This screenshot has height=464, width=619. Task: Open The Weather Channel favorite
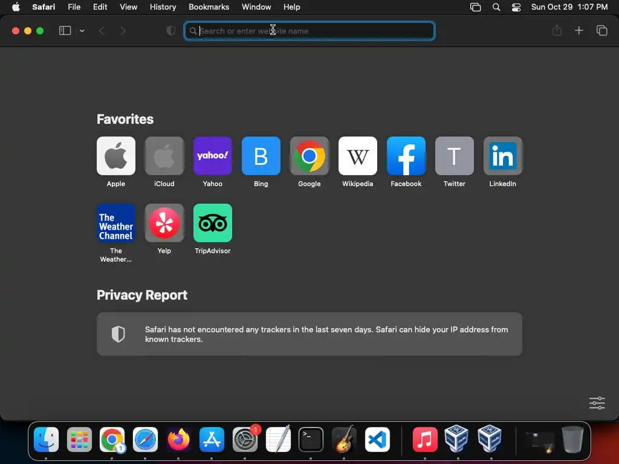(115, 223)
